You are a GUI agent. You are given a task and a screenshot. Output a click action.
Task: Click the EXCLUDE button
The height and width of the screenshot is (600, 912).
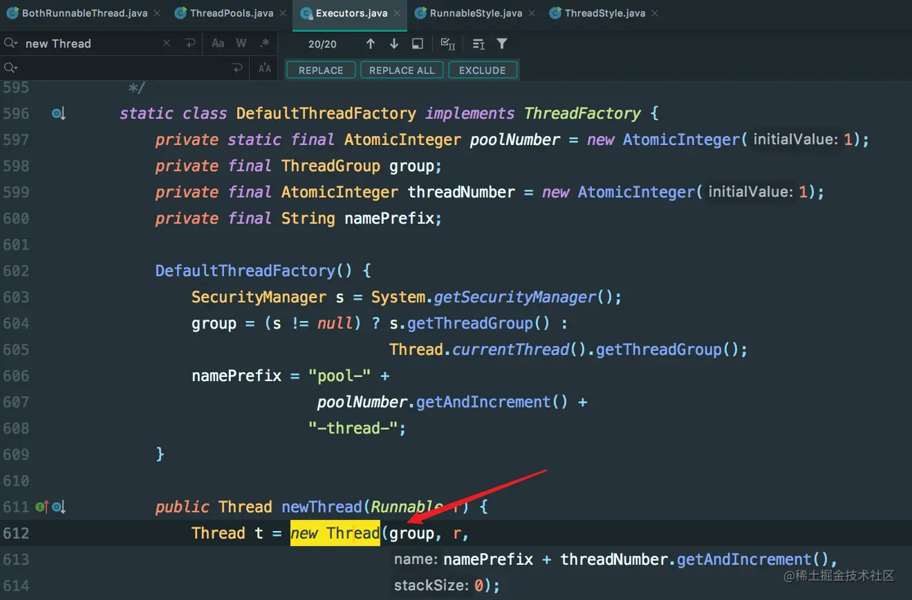(483, 70)
